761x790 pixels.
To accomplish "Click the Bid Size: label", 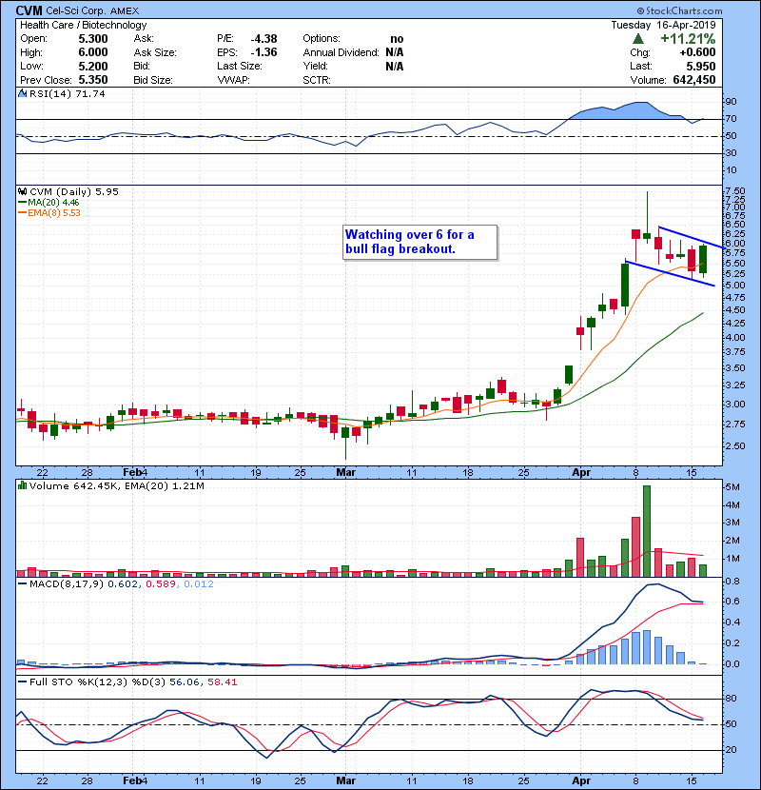I will 153,80.
